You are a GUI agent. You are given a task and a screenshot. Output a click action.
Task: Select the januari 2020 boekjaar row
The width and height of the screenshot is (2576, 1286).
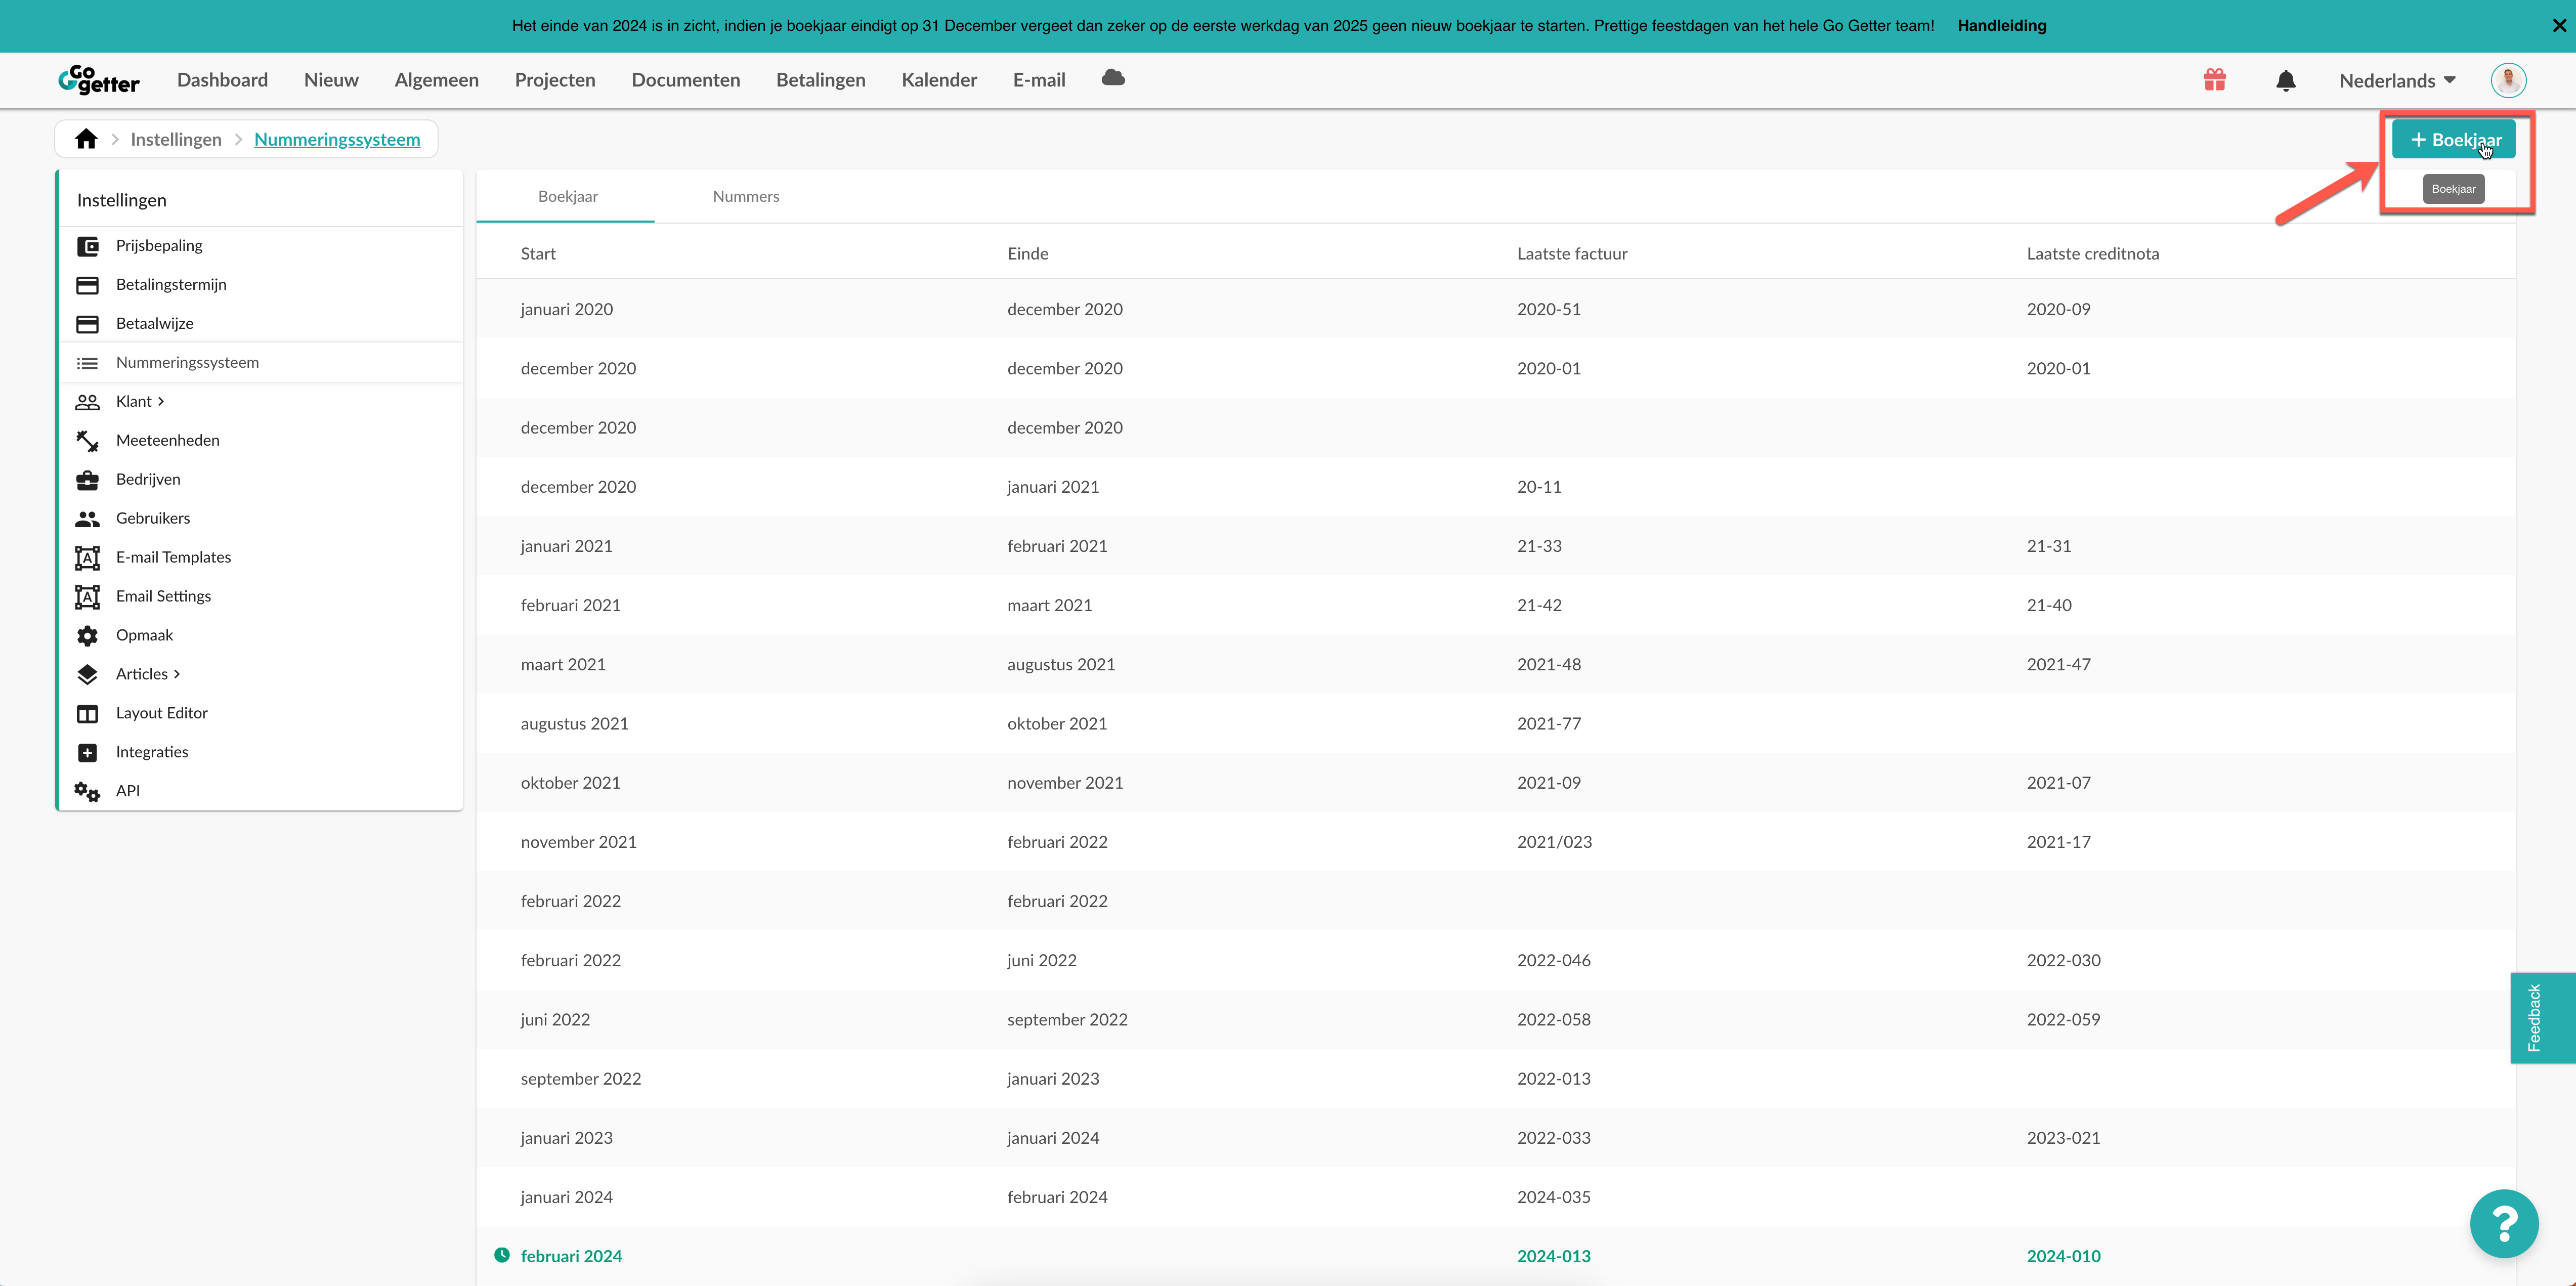1496,309
